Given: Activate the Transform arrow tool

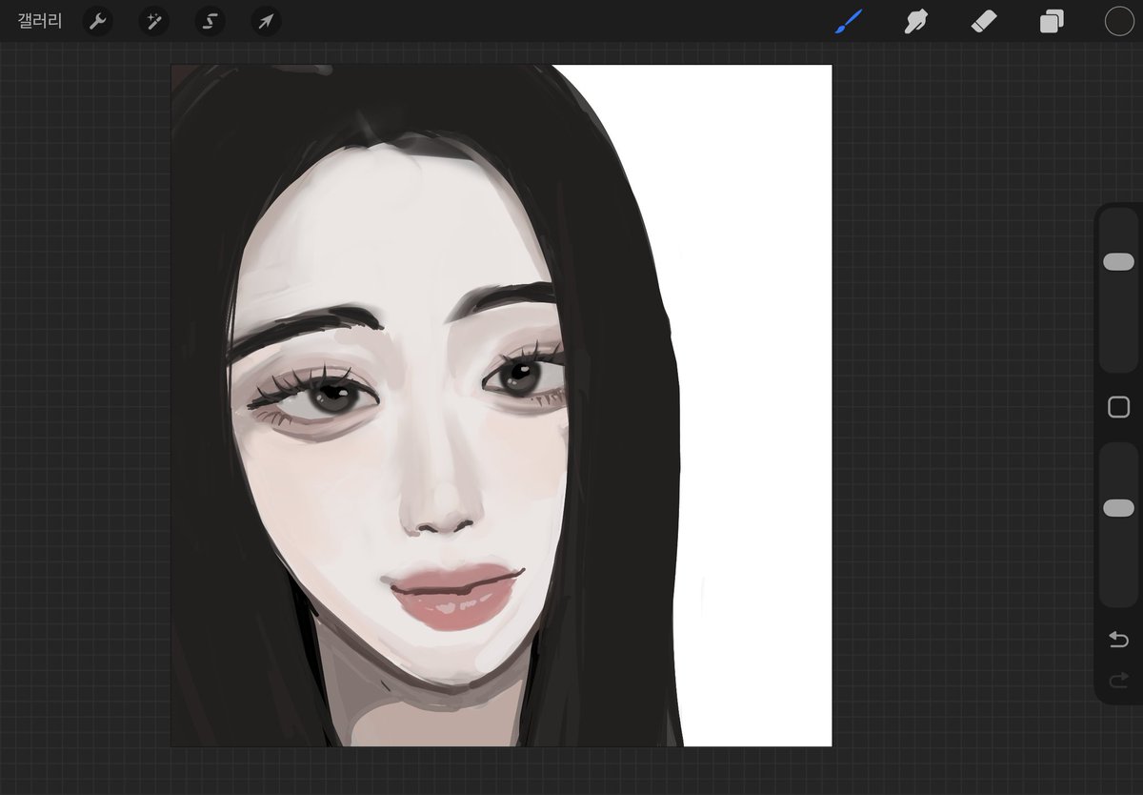Looking at the screenshot, I should tap(267, 21).
